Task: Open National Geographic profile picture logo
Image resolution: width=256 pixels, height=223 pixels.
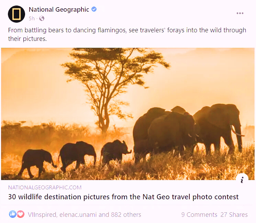Action: 16,14
